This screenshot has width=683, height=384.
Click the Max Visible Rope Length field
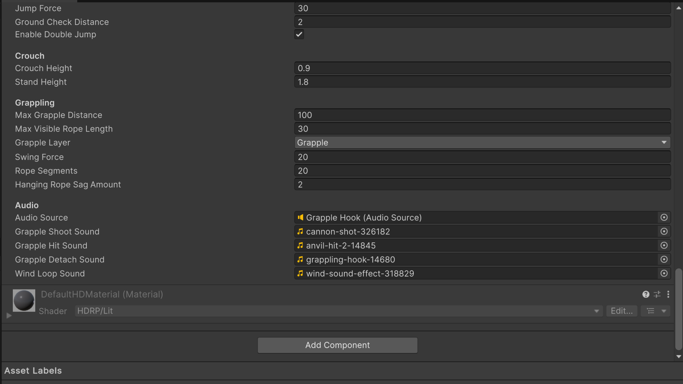pyautogui.click(x=482, y=129)
